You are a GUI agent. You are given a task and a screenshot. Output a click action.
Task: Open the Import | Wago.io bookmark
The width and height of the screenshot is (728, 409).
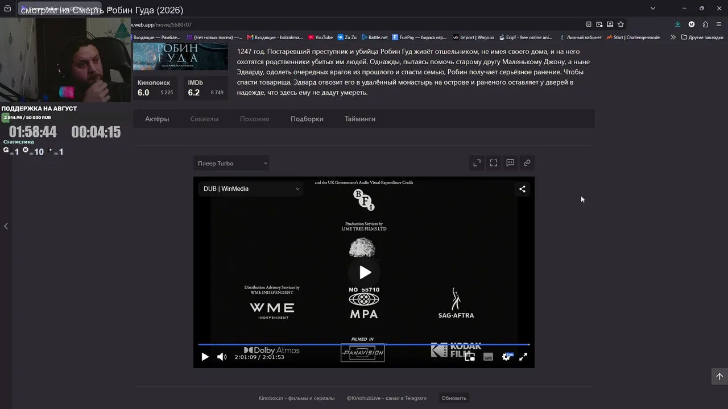click(473, 37)
